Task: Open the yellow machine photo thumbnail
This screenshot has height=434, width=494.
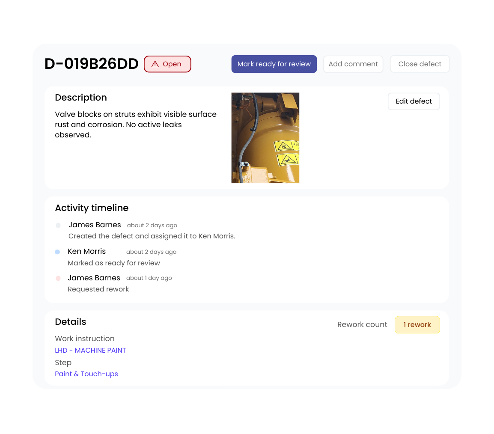Action: click(x=265, y=138)
